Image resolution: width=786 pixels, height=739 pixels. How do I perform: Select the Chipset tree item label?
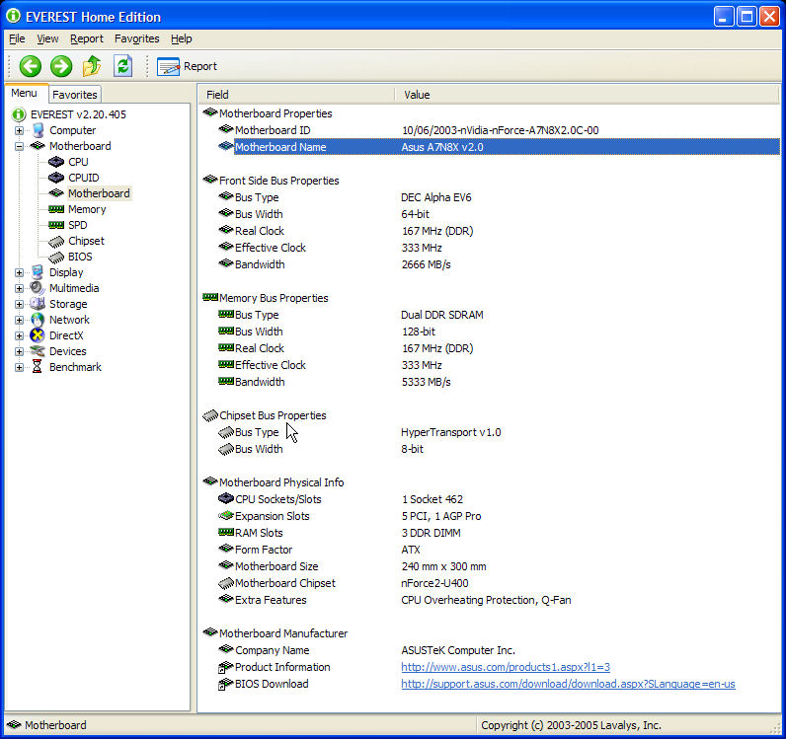point(86,241)
